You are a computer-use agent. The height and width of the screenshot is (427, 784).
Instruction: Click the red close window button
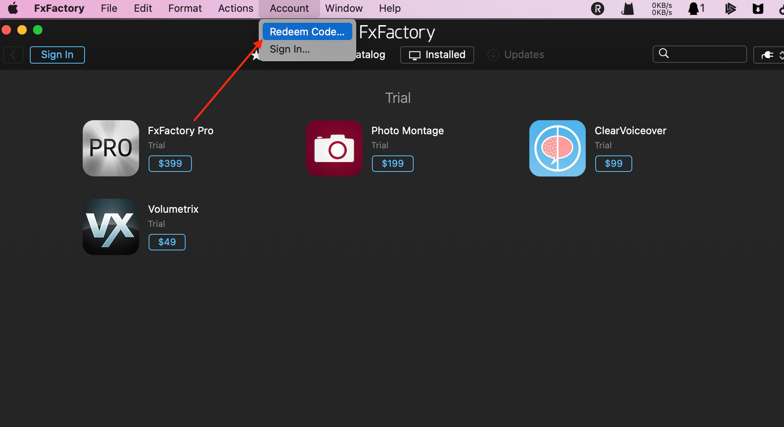[x=6, y=30]
